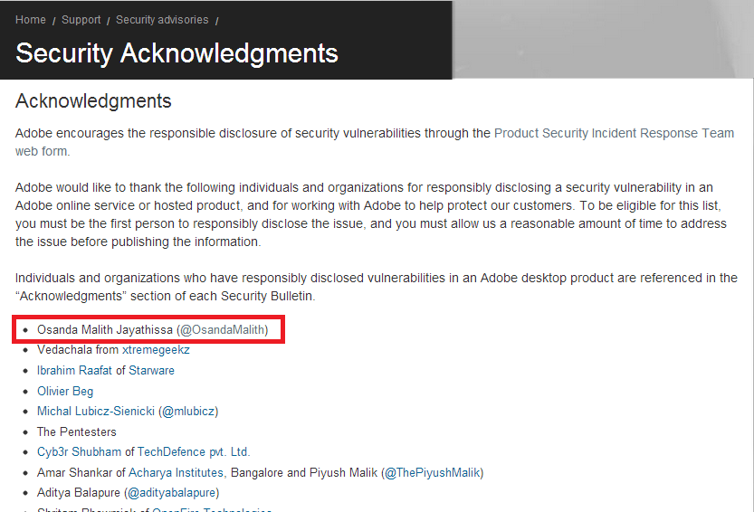Visit the xtremegeekz link
Image resolution: width=754 pixels, height=512 pixels.
(156, 350)
